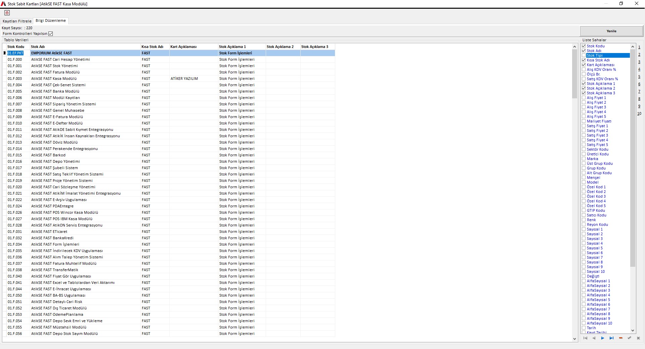This screenshot has height=349, width=645.
Task: Check the Maliyet Fiyatı field
Action: (x=584, y=121)
